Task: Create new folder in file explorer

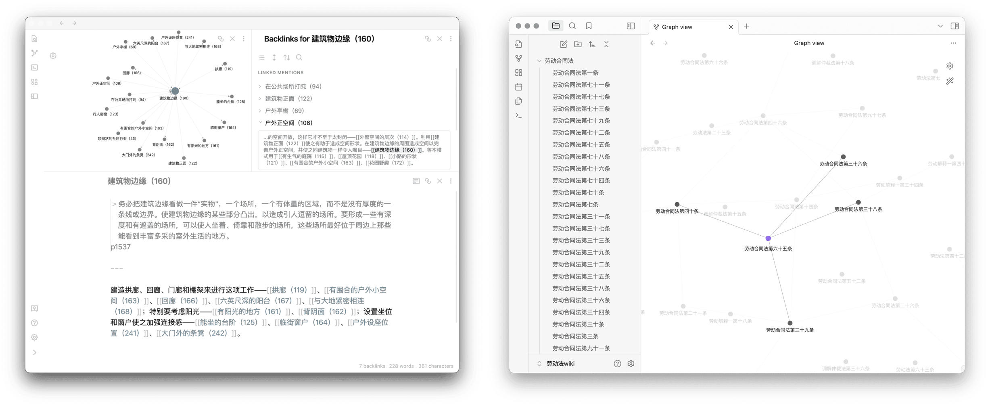Action: pyautogui.click(x=578, y=44)
